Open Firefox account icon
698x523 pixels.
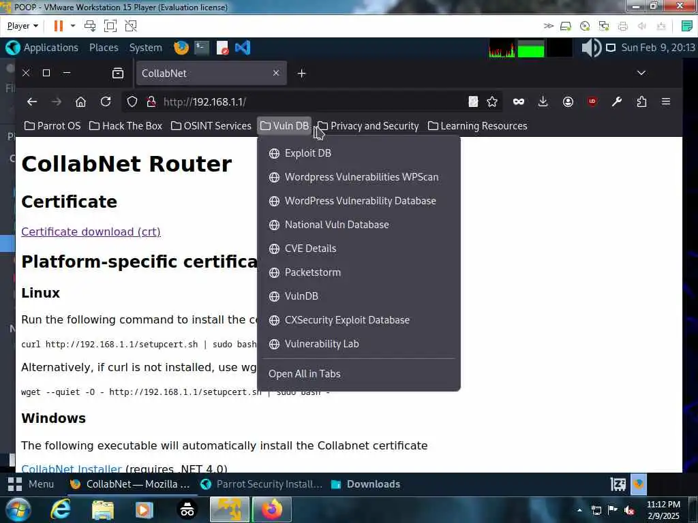(568, 102)
